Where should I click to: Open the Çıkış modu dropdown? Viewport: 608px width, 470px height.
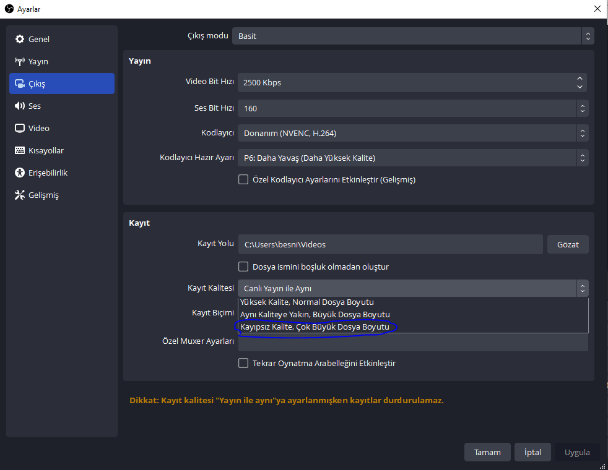point(412,36)
